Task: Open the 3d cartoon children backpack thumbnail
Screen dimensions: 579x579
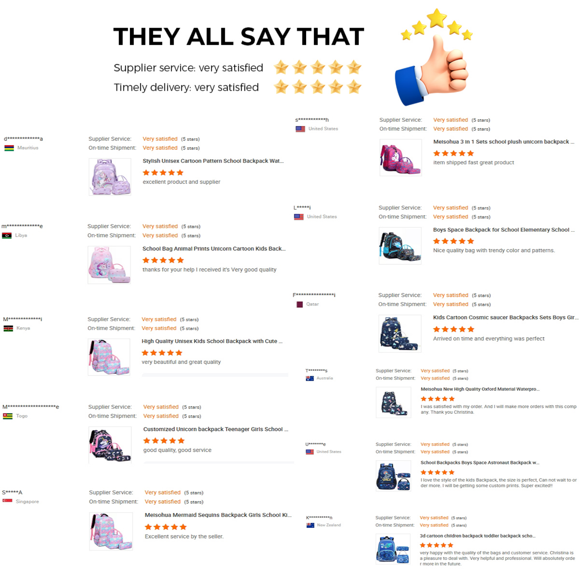Action: [393, 549]
